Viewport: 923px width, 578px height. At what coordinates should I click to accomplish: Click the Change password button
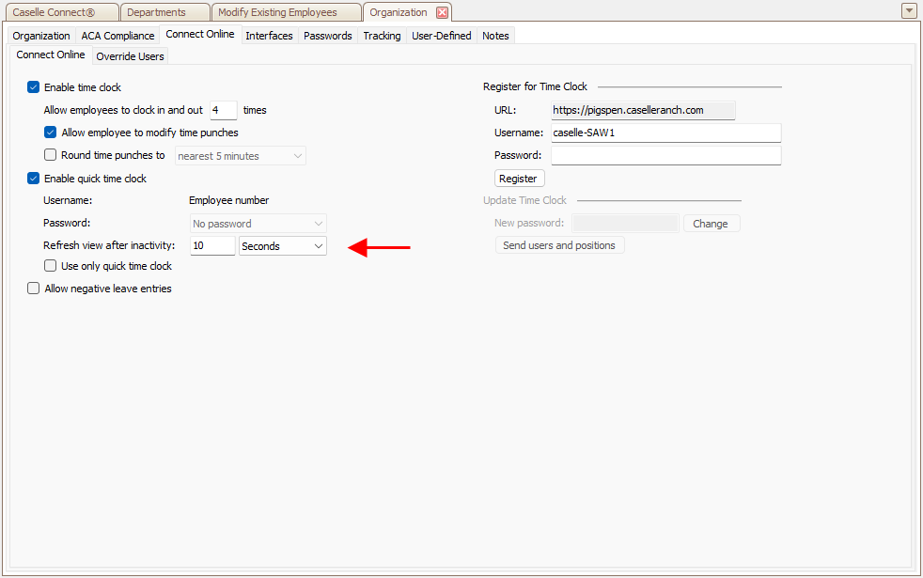711,224
